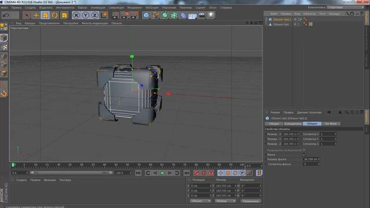Screen dimensions: 370x208
Task: Activate the Rotate tool (orange circle)
Action: click(55, 16)
